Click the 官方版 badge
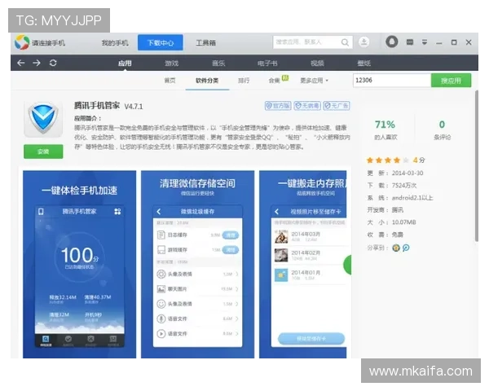This screenshot has width=489, height=391. (278, 106)
